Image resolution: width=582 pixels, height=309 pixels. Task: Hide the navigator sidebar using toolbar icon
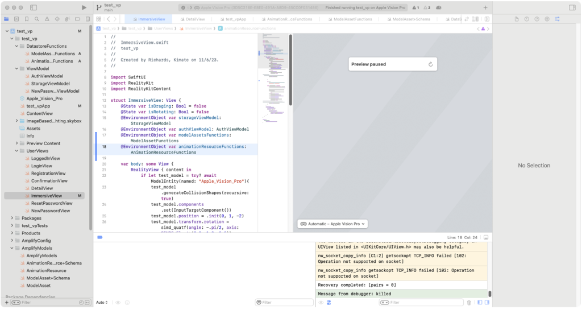(34, 7)
